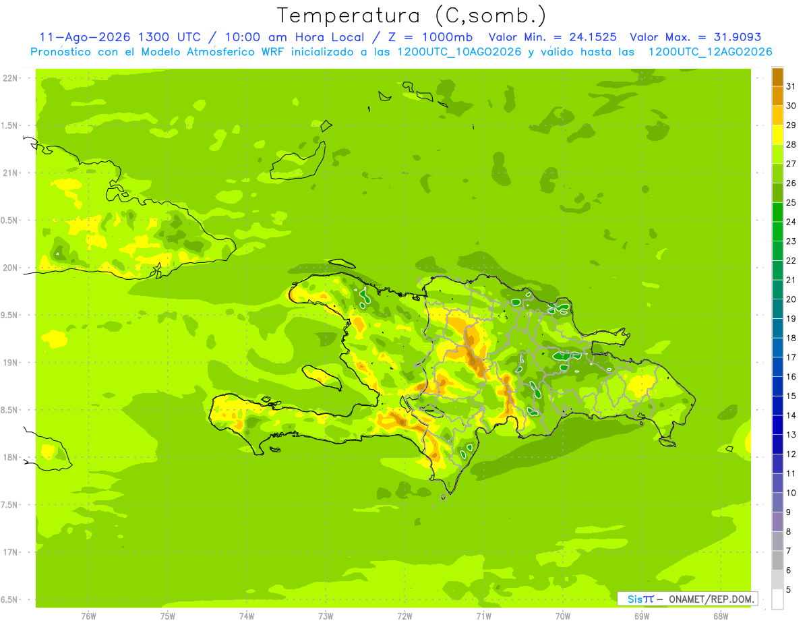Click the dark blue swatch between 13 and 14
The width and height of the screenshot is (809, 625).
pyautogui.click(x=777, y=425)
